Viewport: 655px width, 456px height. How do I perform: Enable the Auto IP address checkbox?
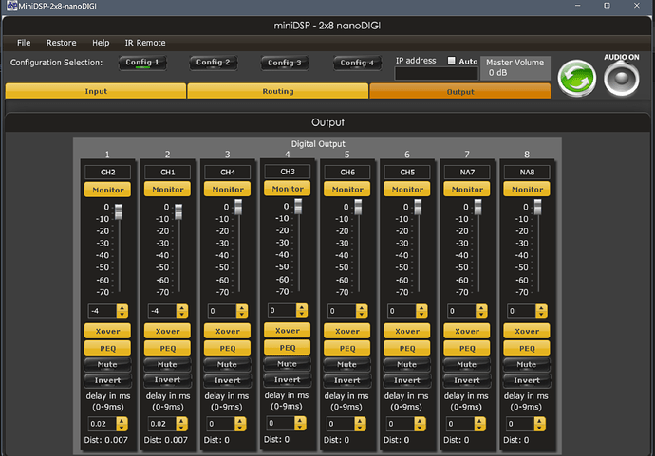[x=451, y=61]
